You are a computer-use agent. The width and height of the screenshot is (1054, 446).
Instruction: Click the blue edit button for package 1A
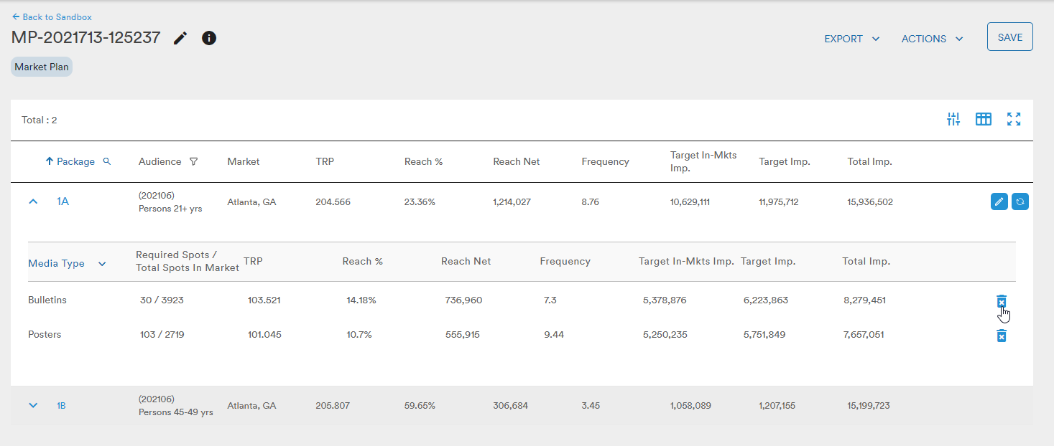point(999,202)
